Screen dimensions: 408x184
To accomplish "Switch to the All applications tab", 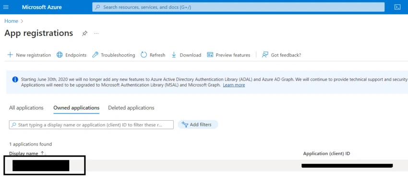I will click(26, 108).
